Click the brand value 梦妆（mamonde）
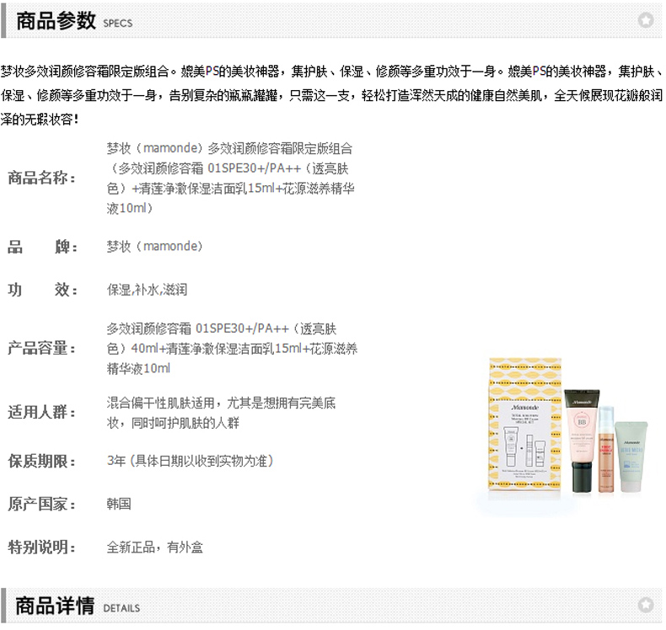Image resolution: width=666 pixels, height=630 pixels. tap(155, 247)
